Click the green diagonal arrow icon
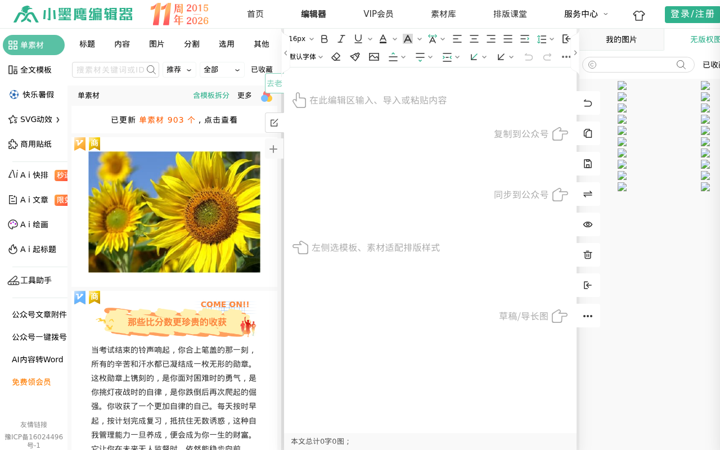 (474, 57)
